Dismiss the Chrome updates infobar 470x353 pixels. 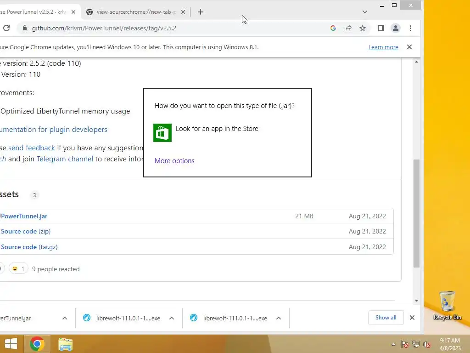409,47
